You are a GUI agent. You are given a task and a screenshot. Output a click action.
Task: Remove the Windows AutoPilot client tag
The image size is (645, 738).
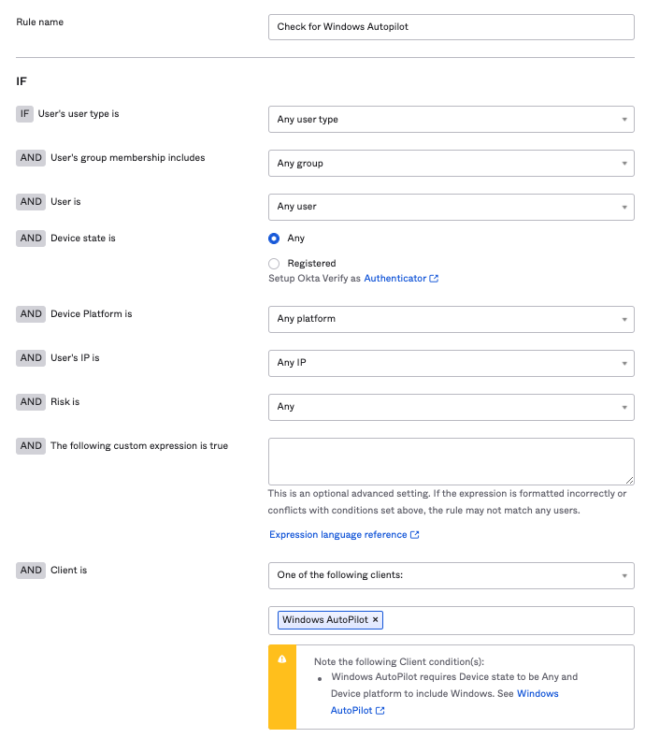pyautogui.click(x=376, y=620)
